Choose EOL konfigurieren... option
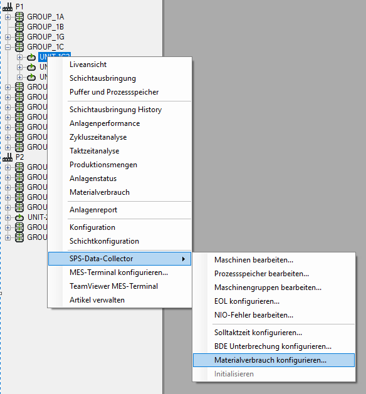The width and height of the screenshot is (366, 394). point(247,301)
